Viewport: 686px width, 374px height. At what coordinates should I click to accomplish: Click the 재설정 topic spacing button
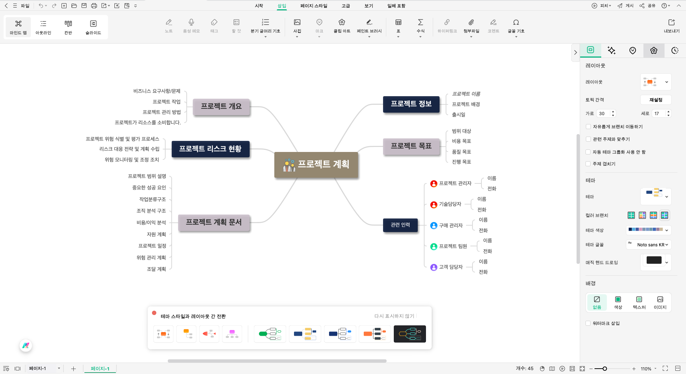coord(656,100)
